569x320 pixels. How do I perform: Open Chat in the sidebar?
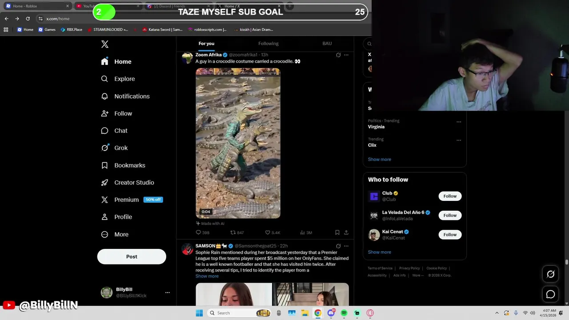(114, 131)
